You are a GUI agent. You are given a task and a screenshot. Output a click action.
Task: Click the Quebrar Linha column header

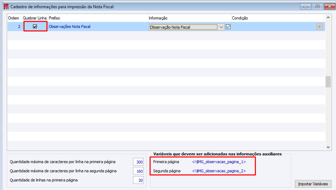coord(35,18)
